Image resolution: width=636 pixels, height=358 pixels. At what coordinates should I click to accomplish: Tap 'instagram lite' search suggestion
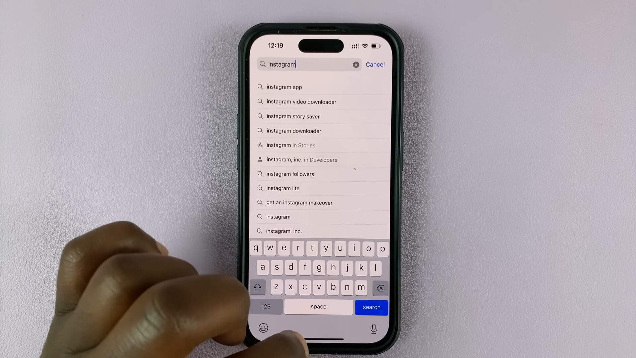tap(321, 188)
